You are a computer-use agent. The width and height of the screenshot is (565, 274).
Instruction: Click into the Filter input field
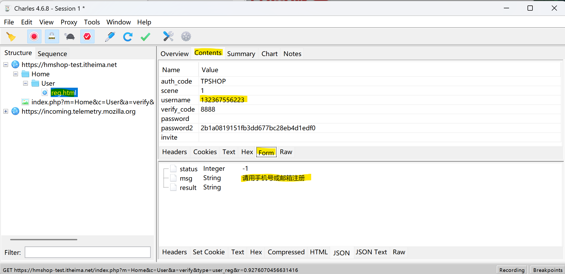[88, 252]
